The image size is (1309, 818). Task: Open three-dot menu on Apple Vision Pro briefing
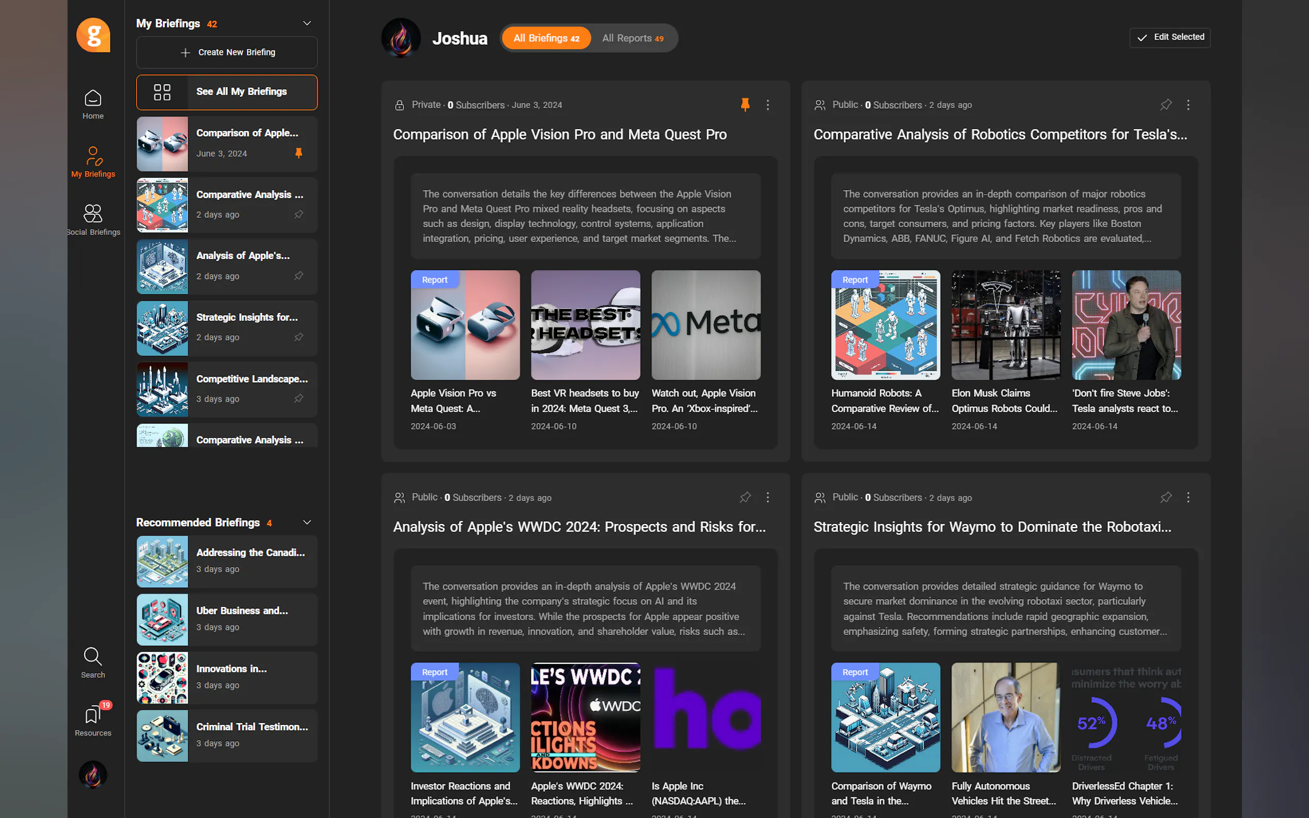click(x=767, y=105)
